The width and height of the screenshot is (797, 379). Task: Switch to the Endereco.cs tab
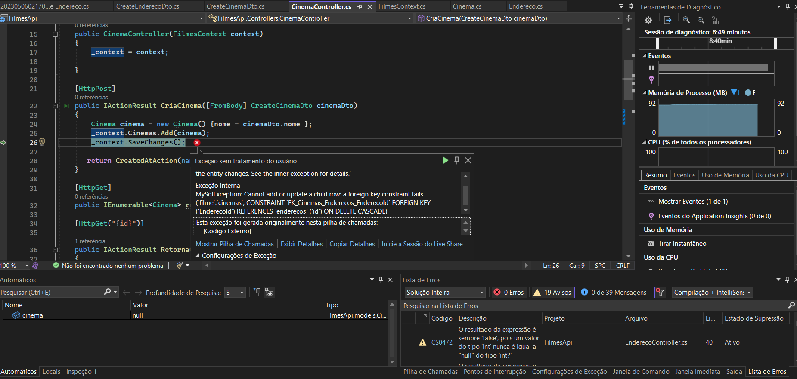point(525,6)
